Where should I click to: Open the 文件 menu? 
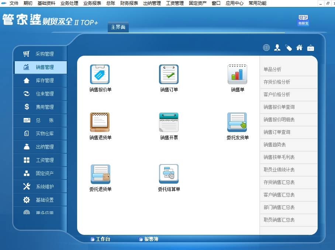tap(14, 3)
